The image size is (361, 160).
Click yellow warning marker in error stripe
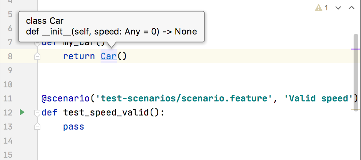pos(355,109)
